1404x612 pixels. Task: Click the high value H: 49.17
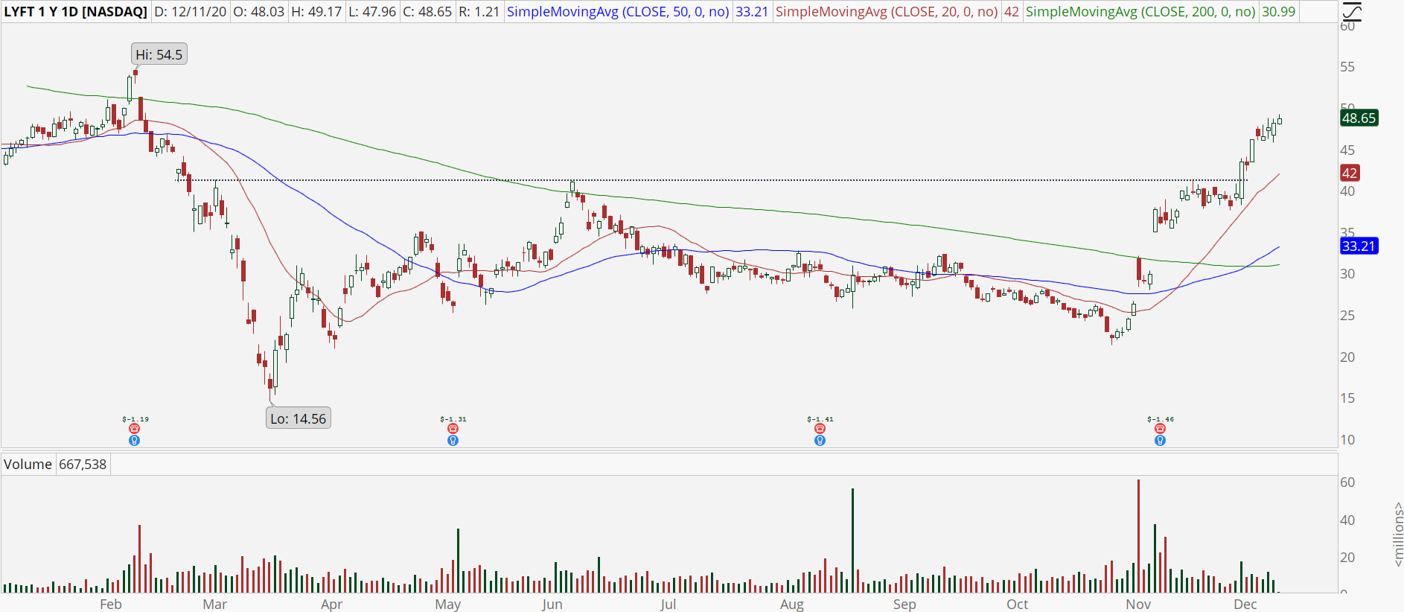[316, 12]
